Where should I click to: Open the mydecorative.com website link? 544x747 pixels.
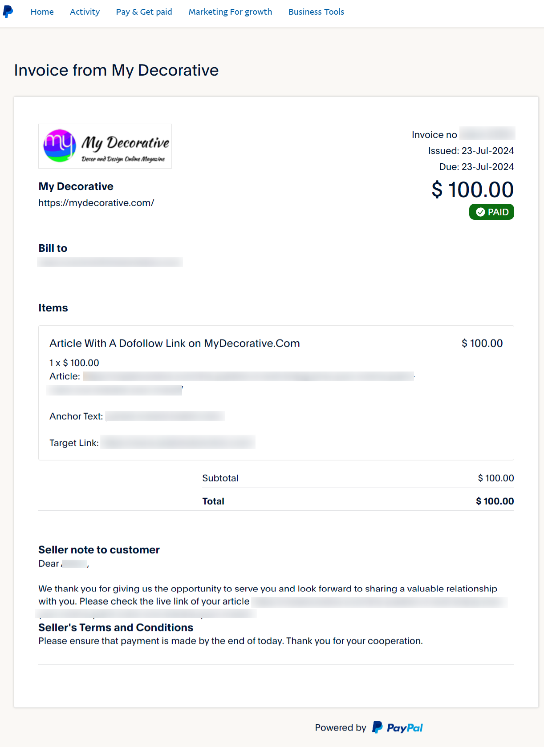(96, 203)
